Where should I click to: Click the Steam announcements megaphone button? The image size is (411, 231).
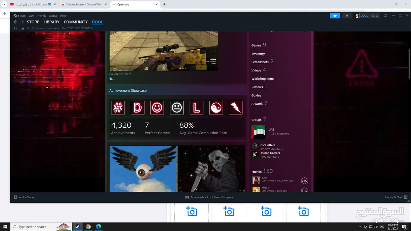[x=335, y=16]
